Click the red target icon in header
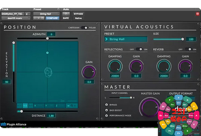The image size is (201, 136). click(197, 14)
